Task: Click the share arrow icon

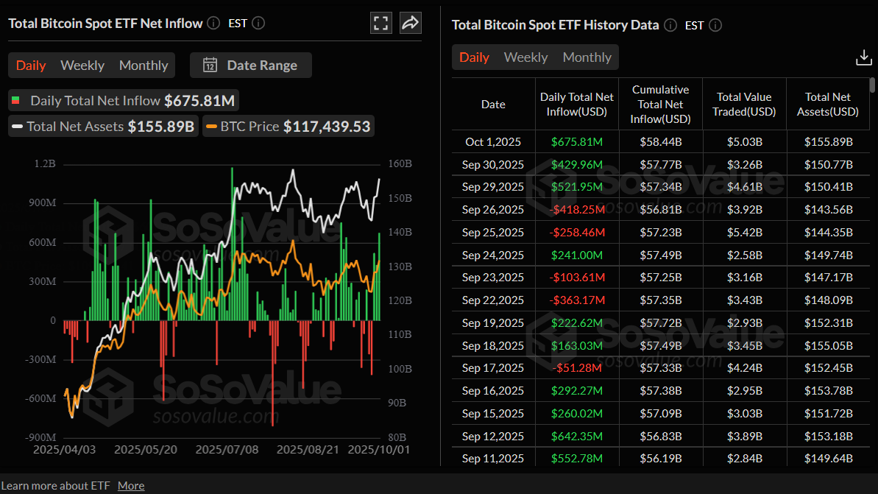Action: tap(410, 23)
